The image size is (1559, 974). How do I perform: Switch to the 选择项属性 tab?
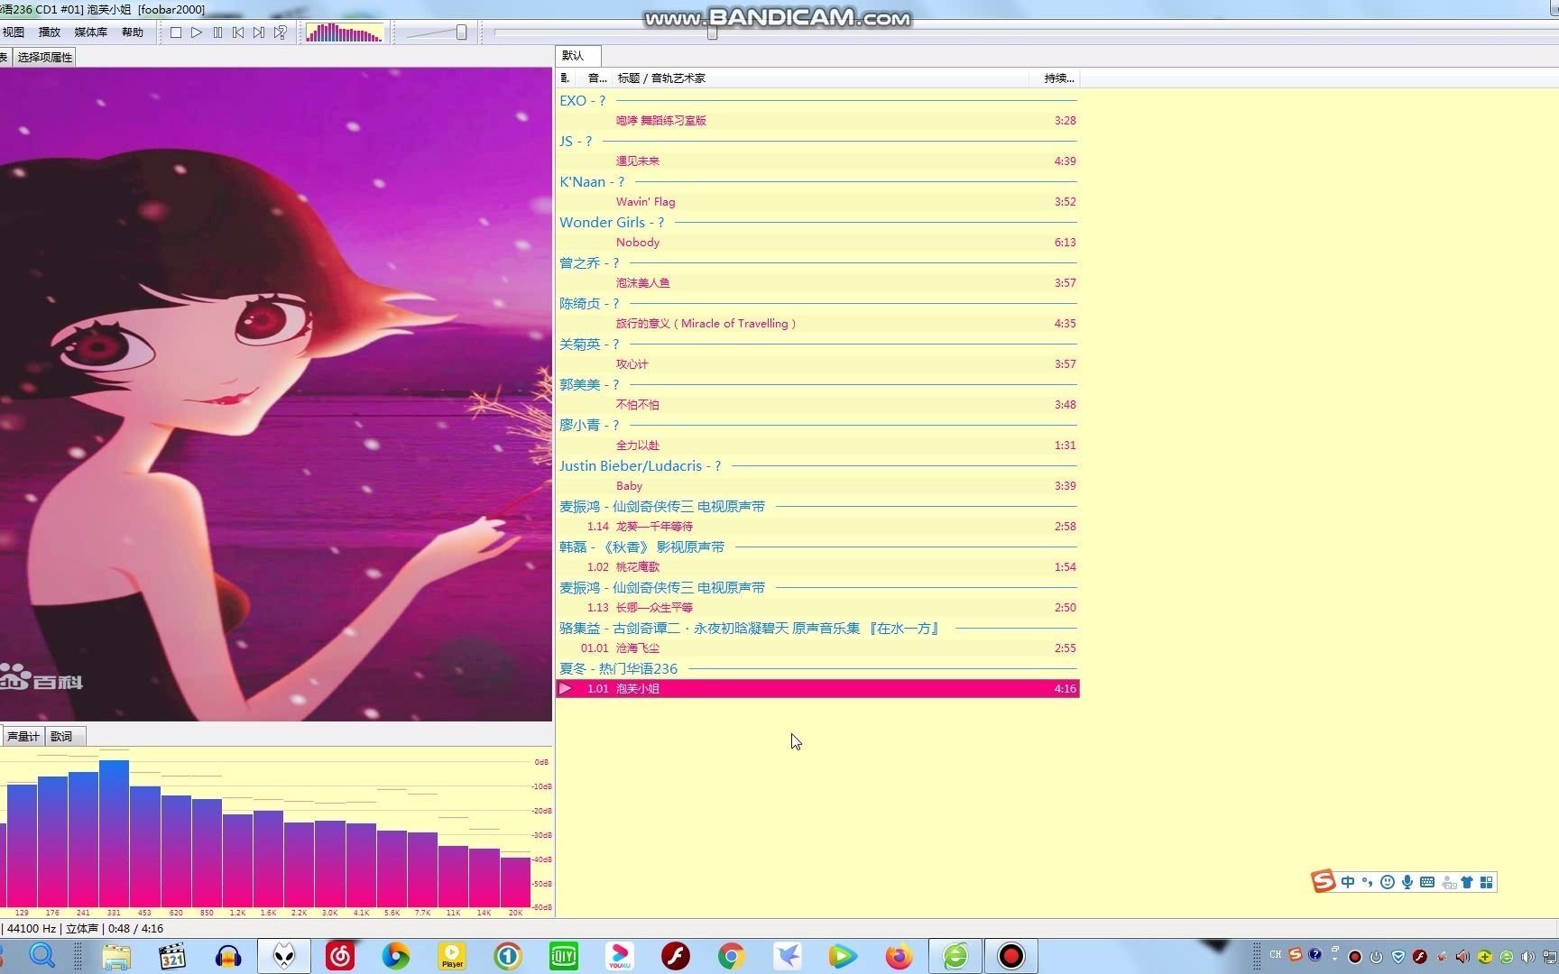pos(45,58)
